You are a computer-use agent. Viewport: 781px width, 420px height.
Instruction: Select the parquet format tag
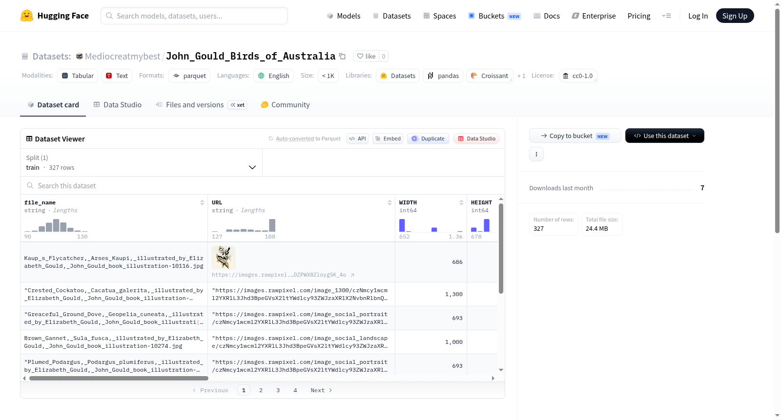tap(189, 76)
